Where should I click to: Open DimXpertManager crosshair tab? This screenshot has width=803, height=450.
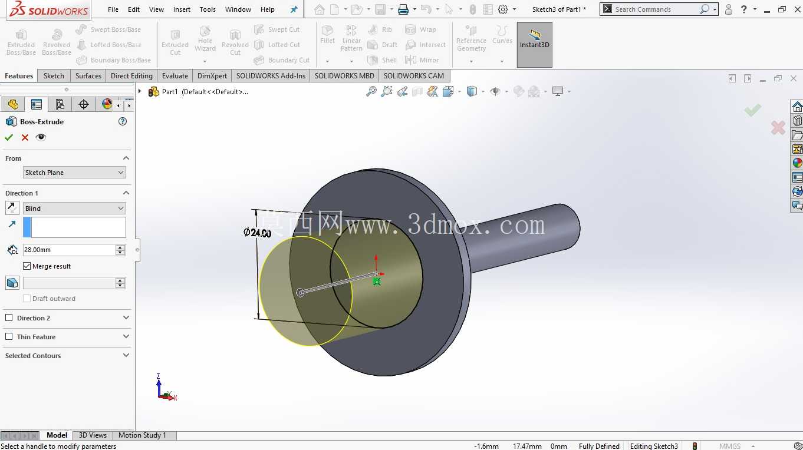[x=84, y=104]
